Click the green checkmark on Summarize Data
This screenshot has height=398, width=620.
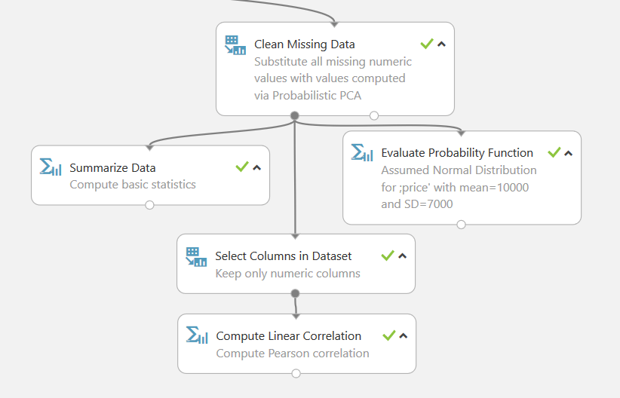(242, 167)
